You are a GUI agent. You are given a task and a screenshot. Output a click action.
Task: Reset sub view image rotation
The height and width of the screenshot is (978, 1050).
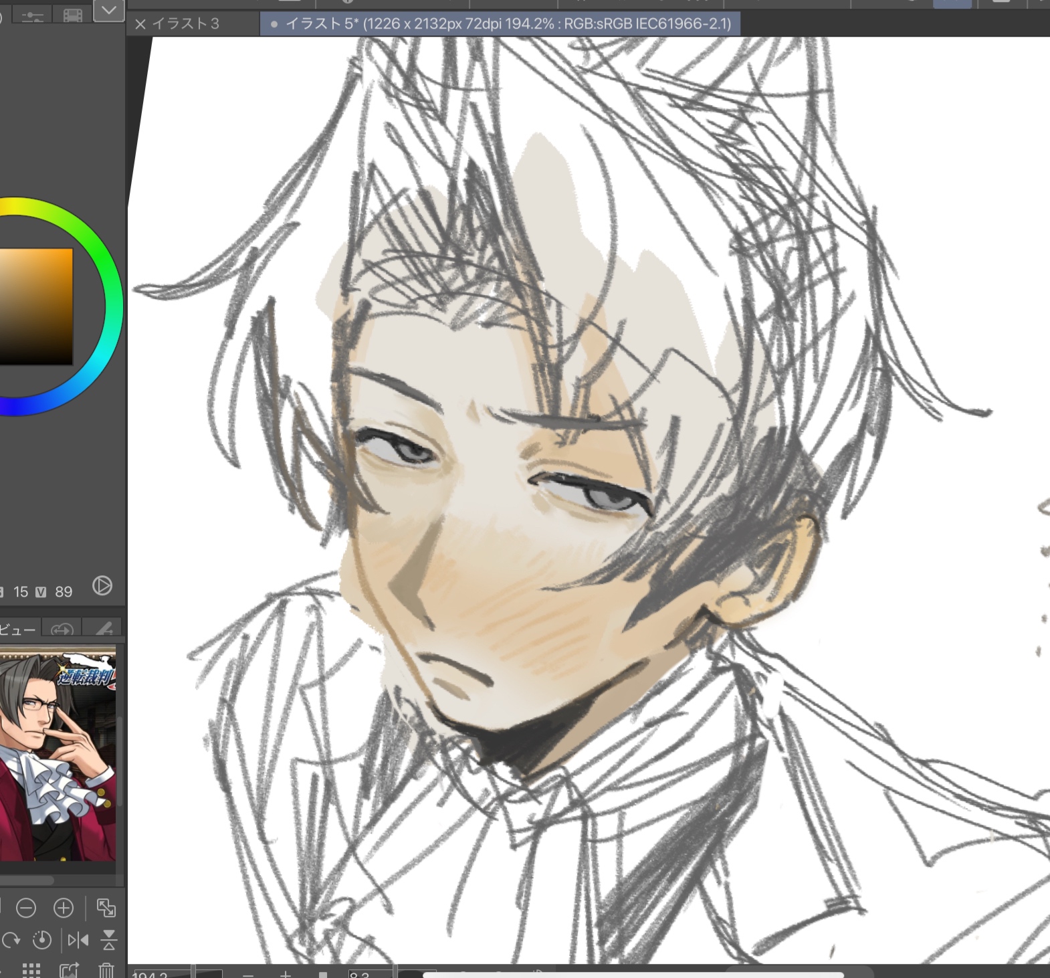pos(41,941)
